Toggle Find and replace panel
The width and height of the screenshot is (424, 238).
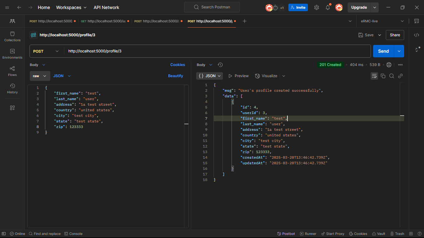click(45, 234)
